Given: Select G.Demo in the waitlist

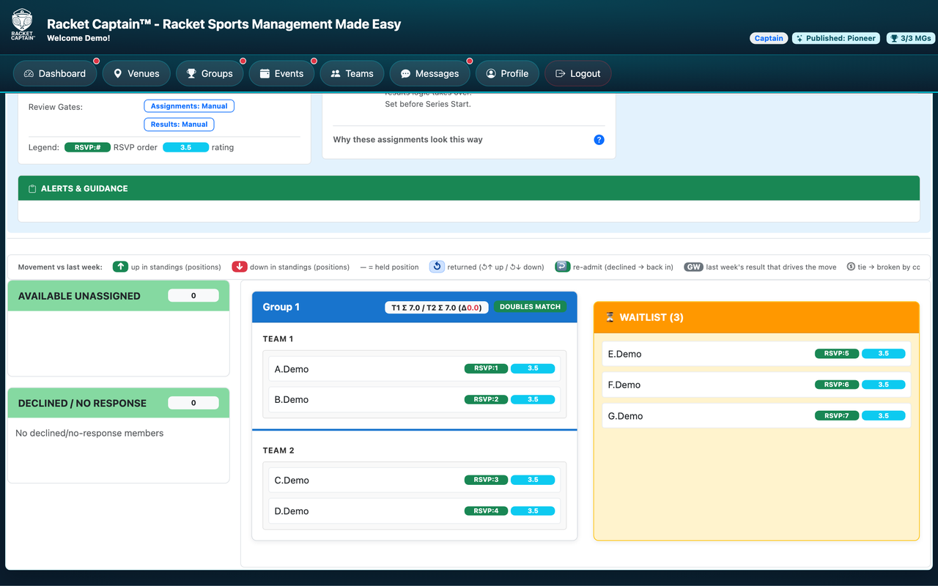Looking at the screenshot, I should pos(756,415).
